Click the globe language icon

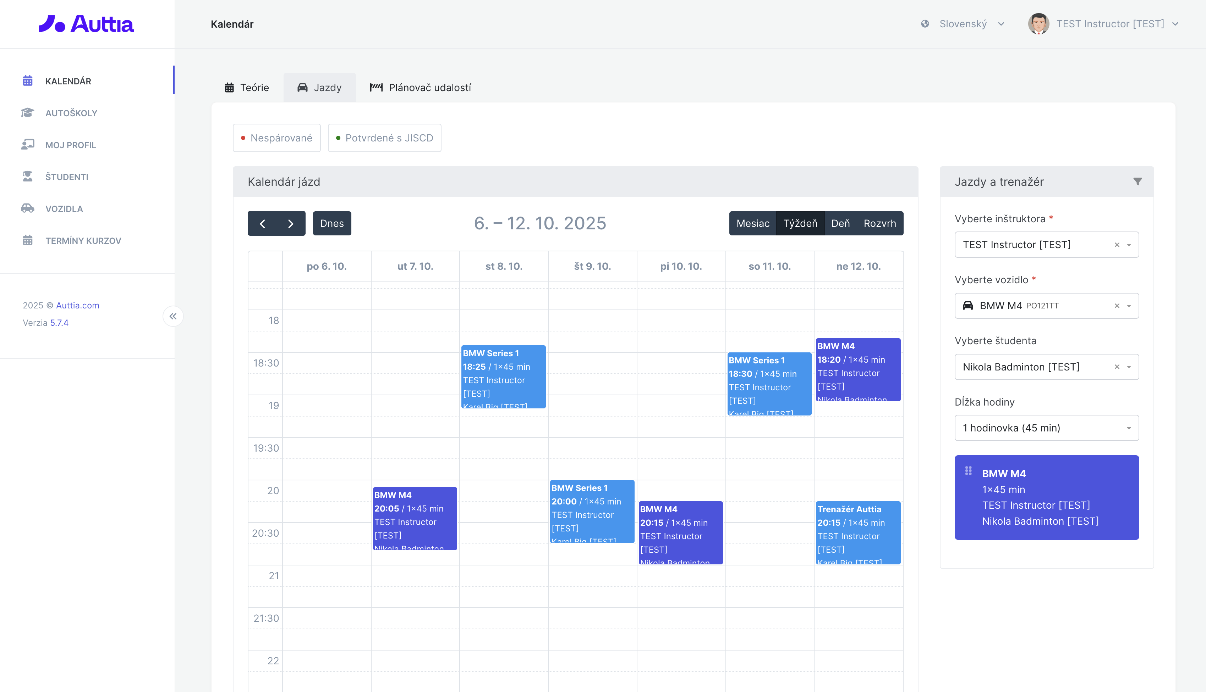pyautogui.click(x=925, y=24)
